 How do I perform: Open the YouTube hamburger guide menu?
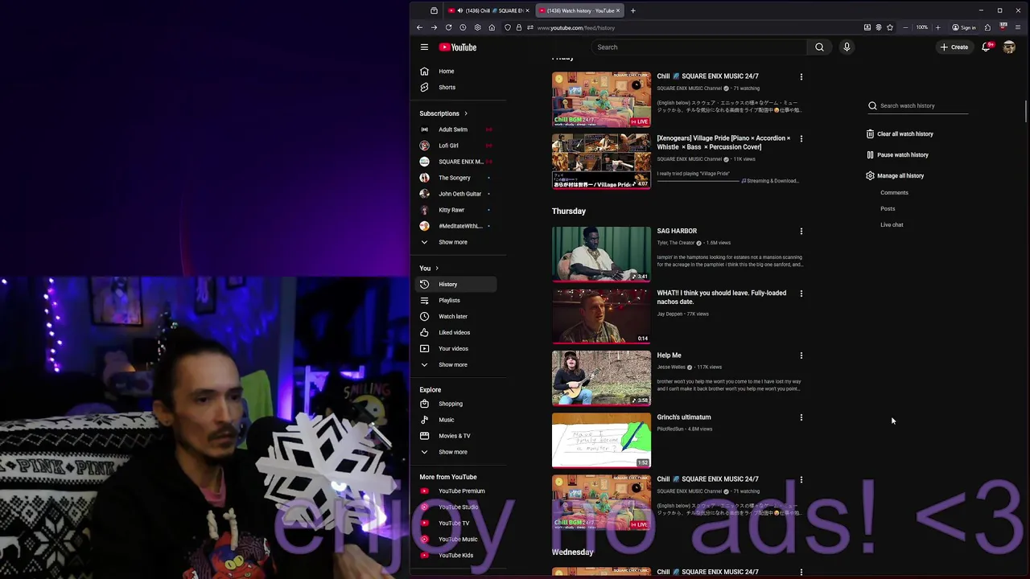coord(424,47)
